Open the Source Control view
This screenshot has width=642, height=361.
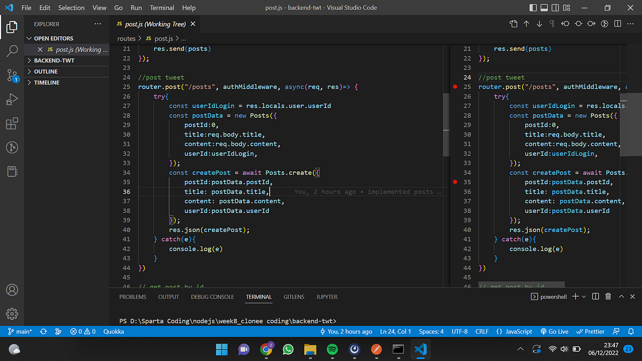pos(12,75)
